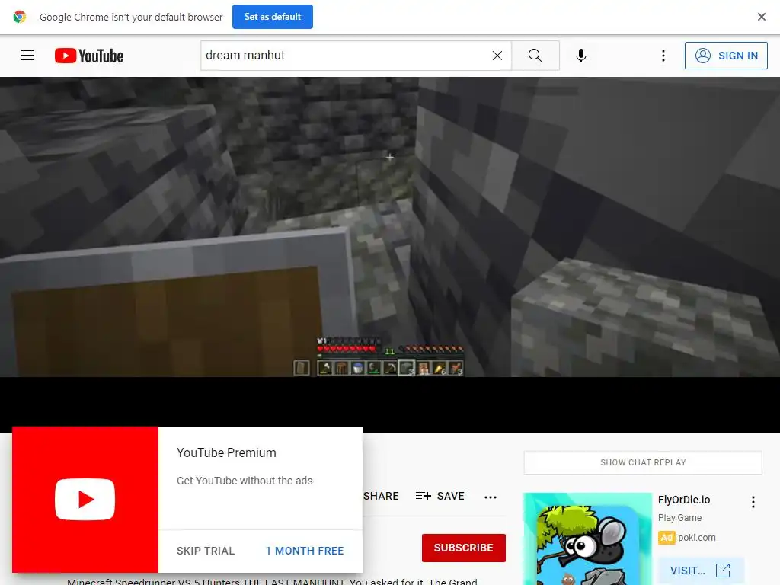Show the chat replay
Image resolution: width=780 pixels, height=585 pixels.
click(643, 462)
